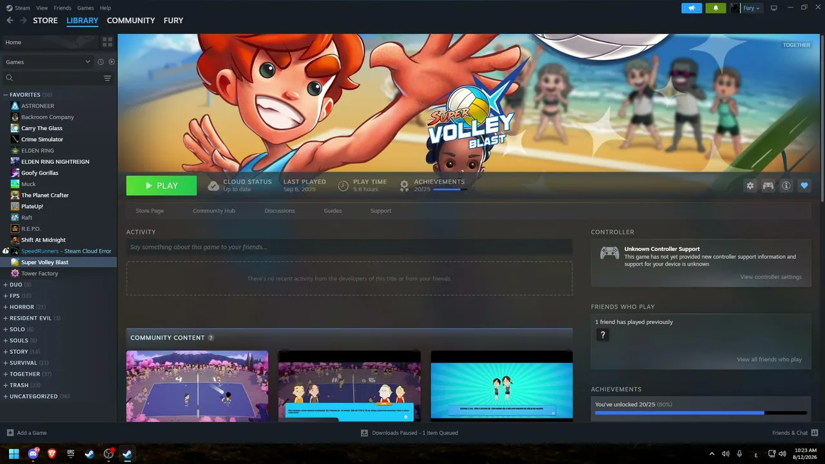Click the Add a Game plus icon
The image size is (825, 464).
(10, 433)
